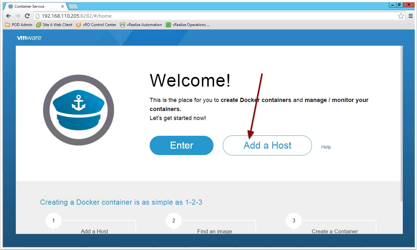Minimize the browser window
This screenshot has height=250, width=417.
click(x=392, y=5)
